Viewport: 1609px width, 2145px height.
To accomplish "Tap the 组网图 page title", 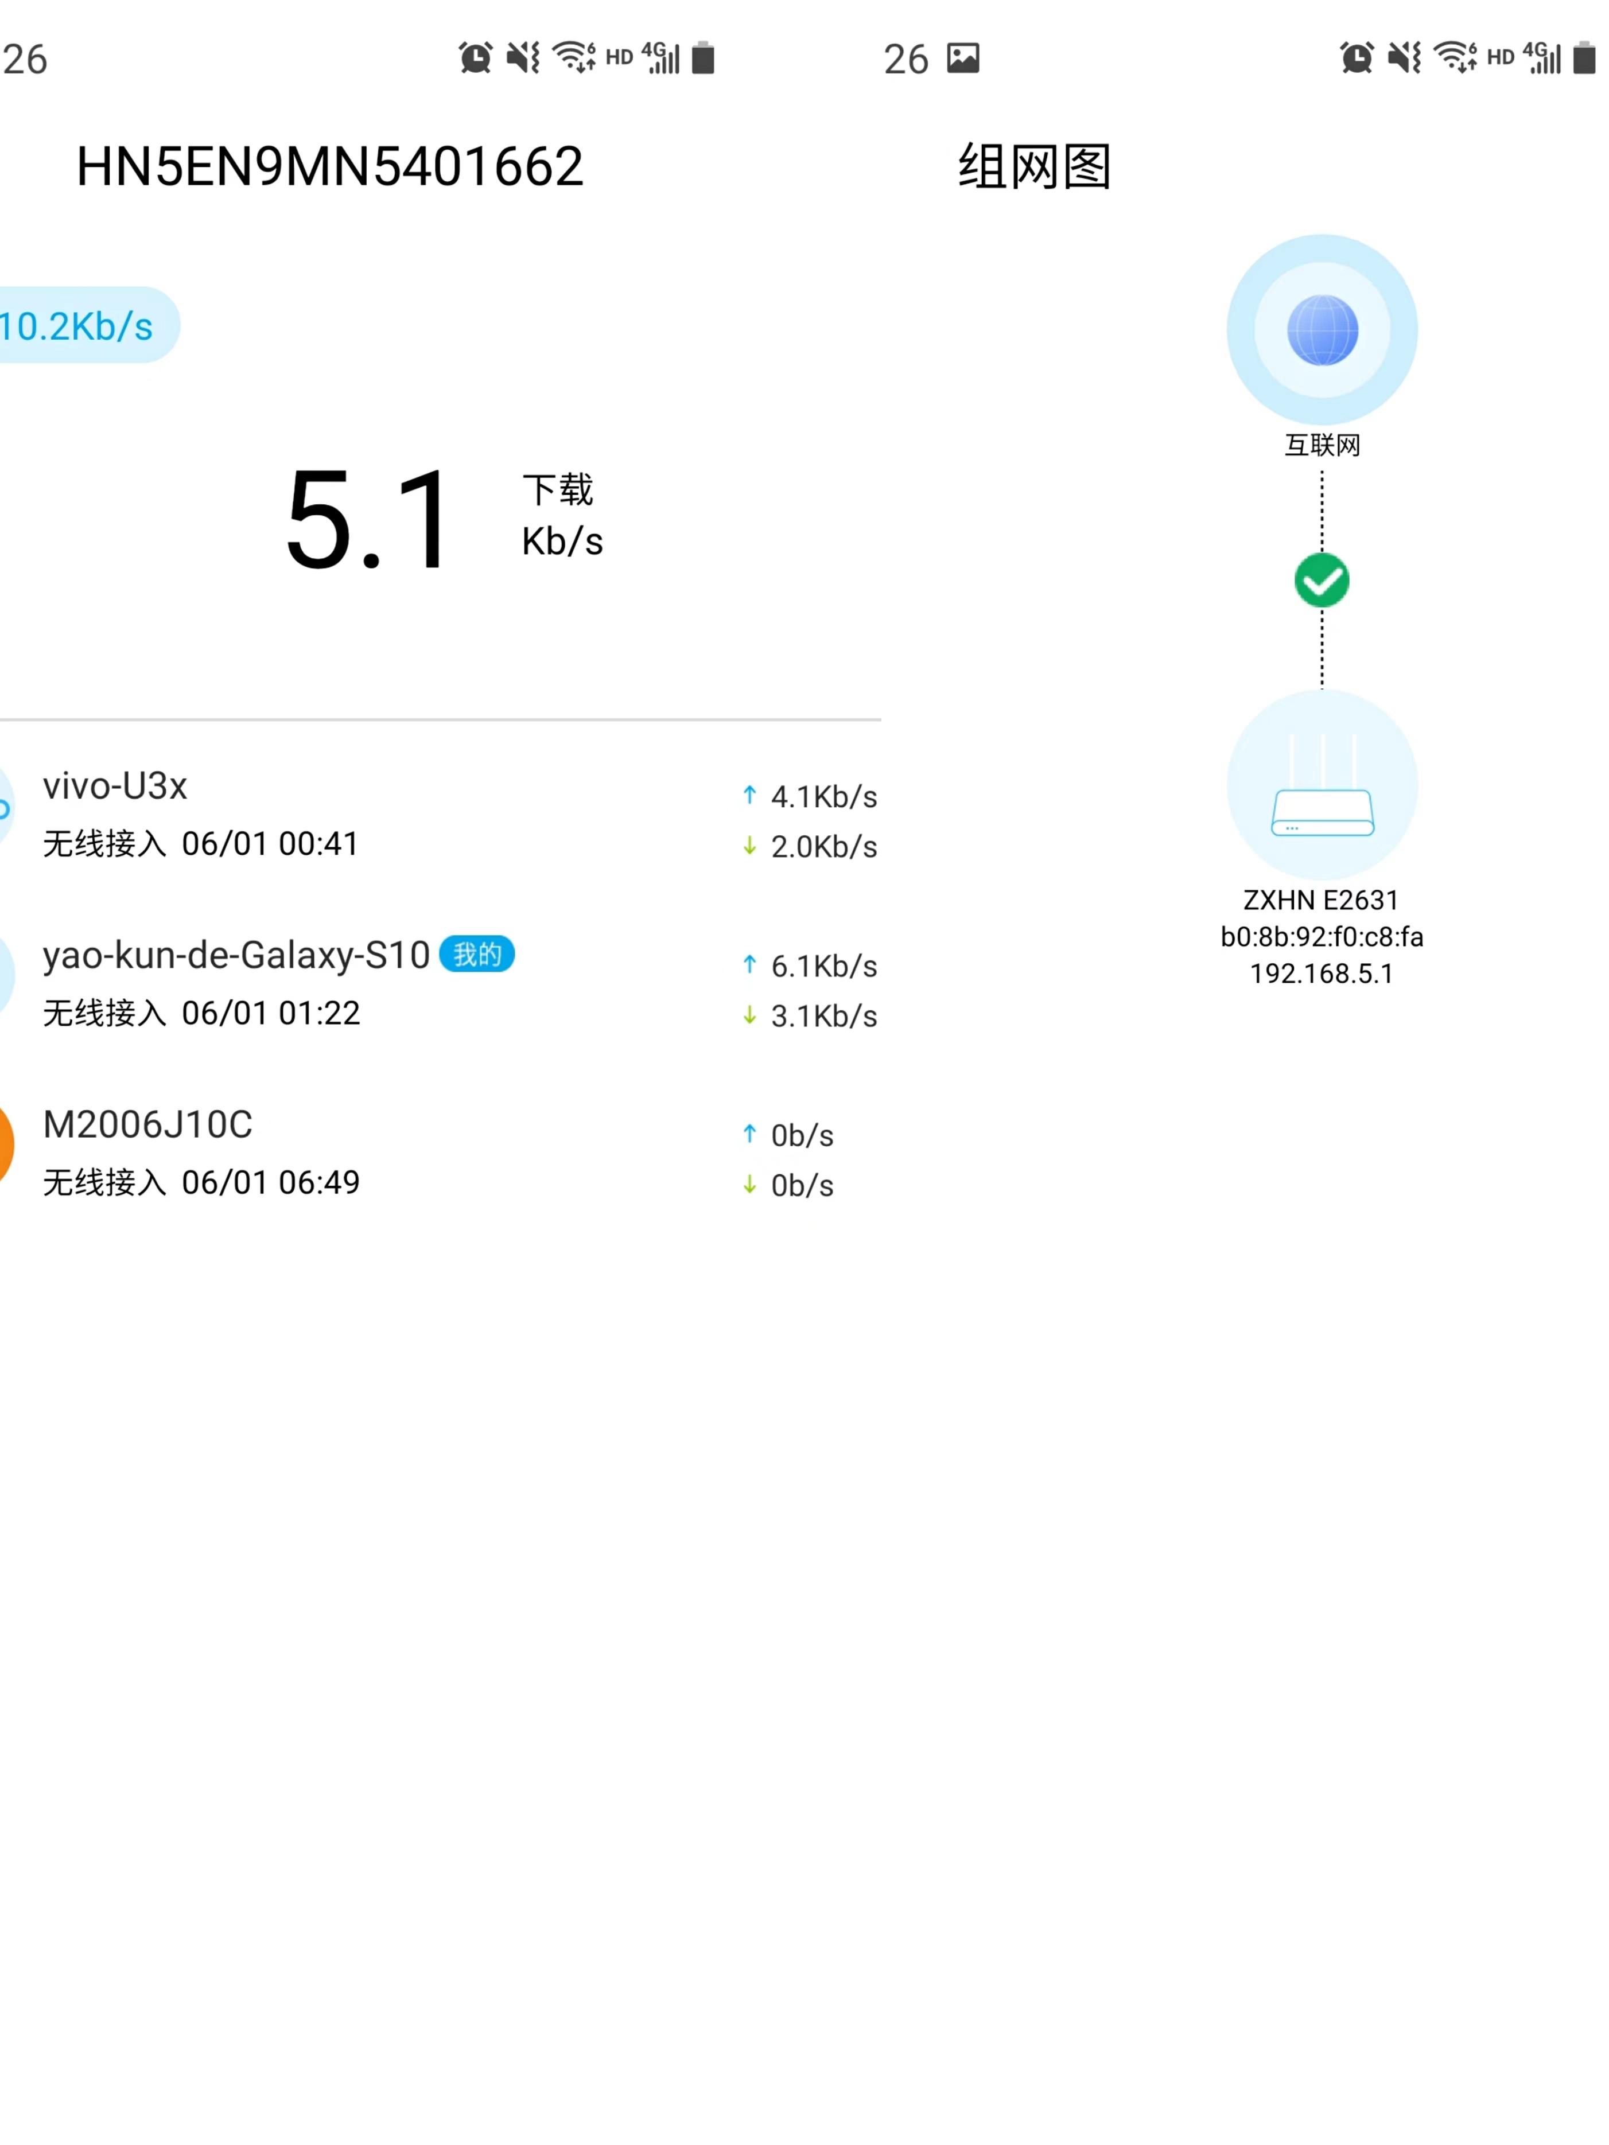I will (1034, 167).
